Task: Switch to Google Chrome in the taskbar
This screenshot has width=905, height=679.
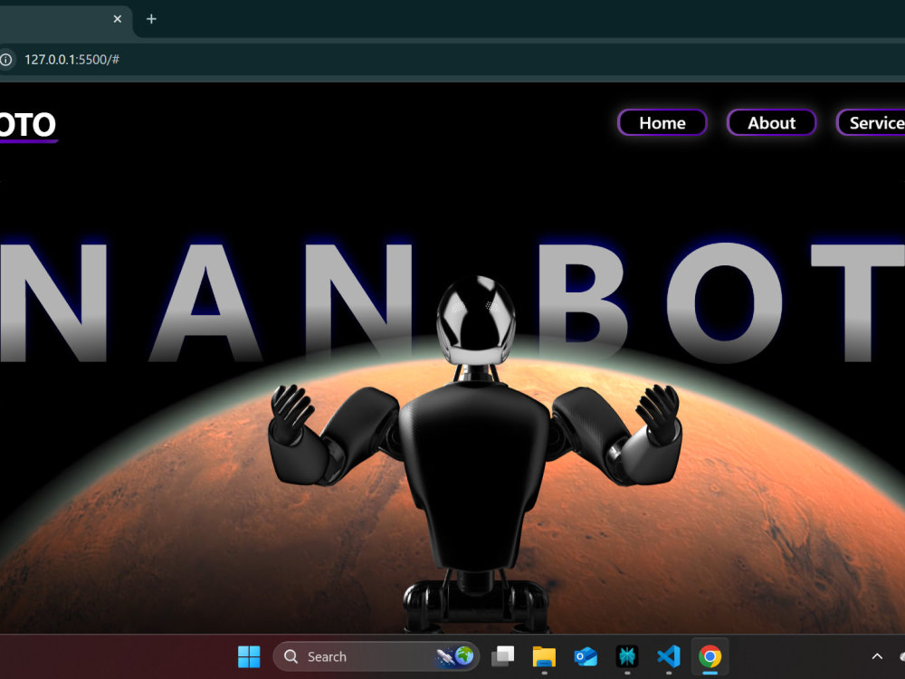Action: coord(710,656)
